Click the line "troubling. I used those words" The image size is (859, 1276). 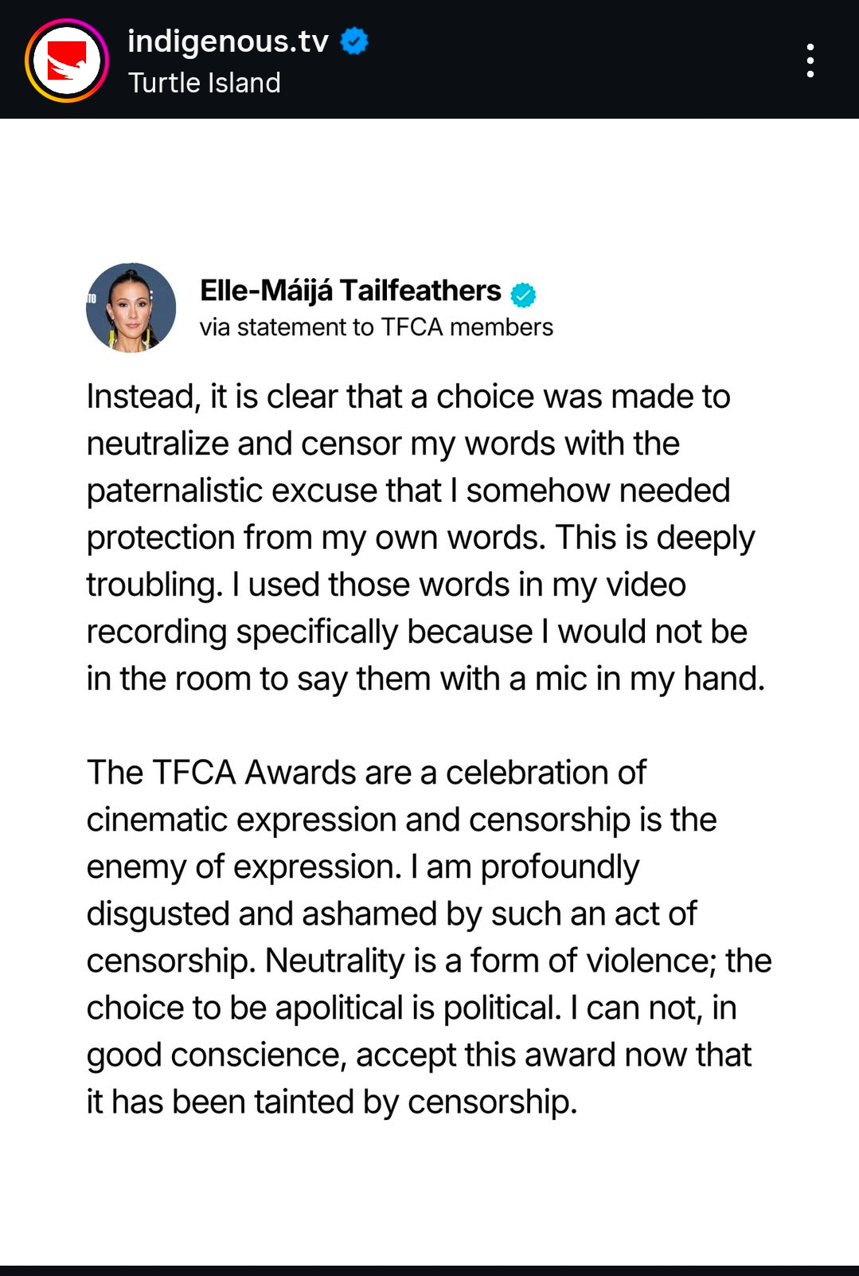(x=386, y=585)
